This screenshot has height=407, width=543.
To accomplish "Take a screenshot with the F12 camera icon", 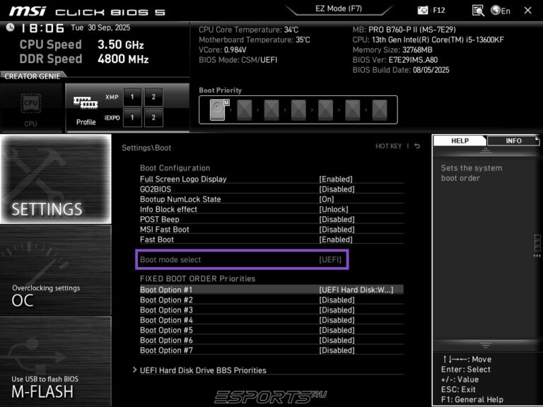I will click(x=424, y=11).
